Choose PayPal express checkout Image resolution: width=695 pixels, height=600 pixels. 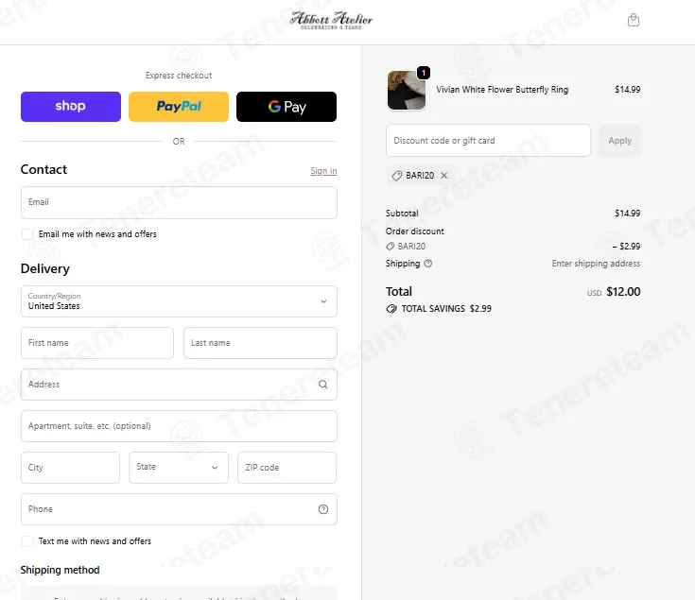[x=179, y=106]
